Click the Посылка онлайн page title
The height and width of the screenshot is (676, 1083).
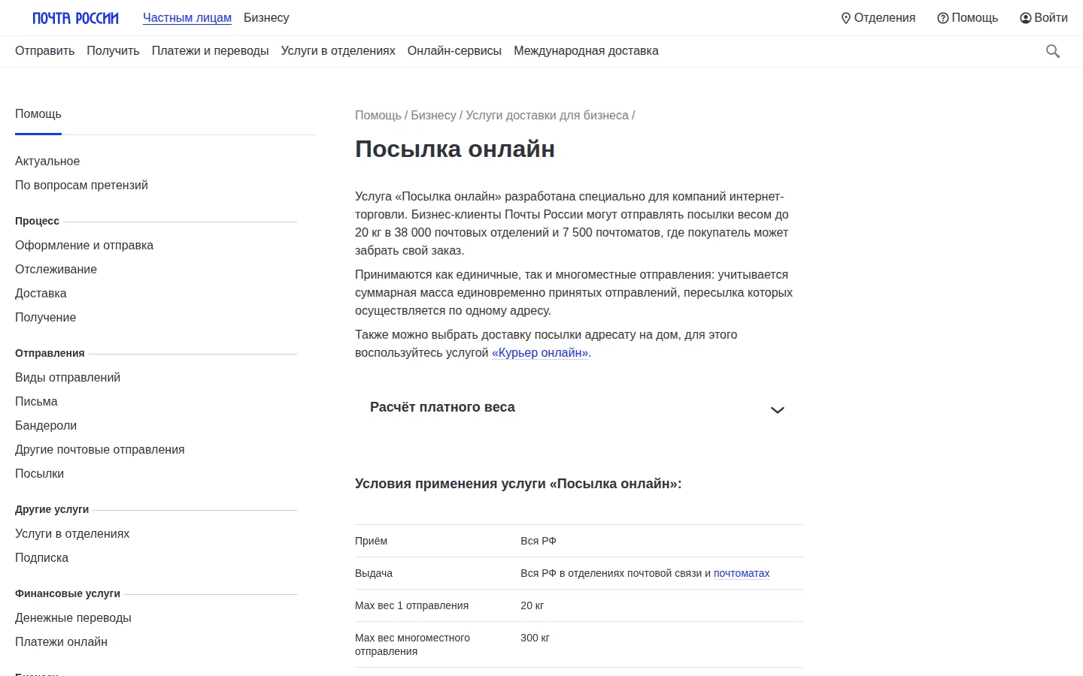(455, 149)
